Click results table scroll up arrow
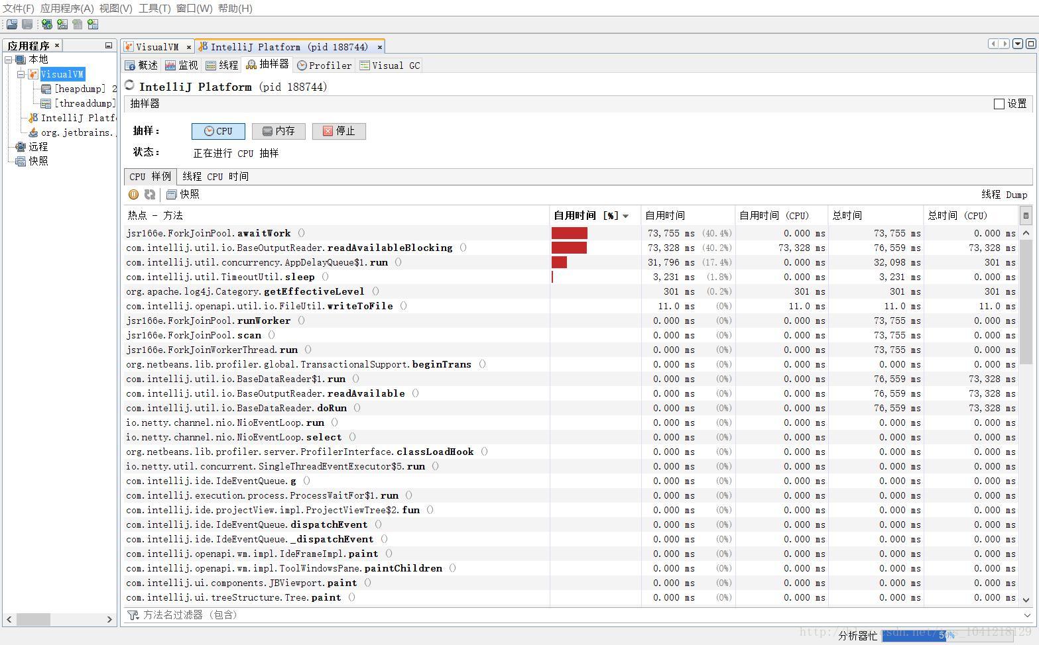 click(1026, 232)
